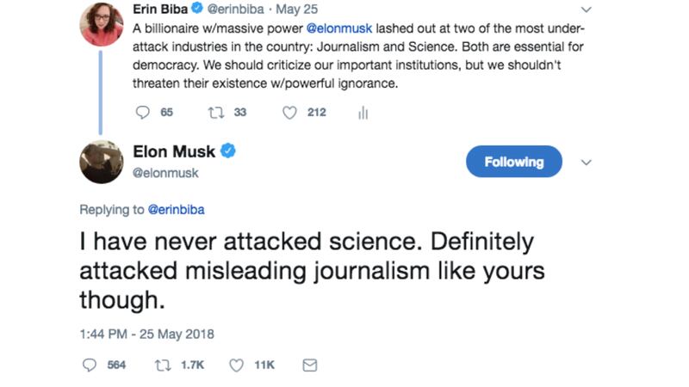The width and height of the screenshot is (689, 387).
Task: Open Erin Biba's profile picture
Action: coord(101,24)
